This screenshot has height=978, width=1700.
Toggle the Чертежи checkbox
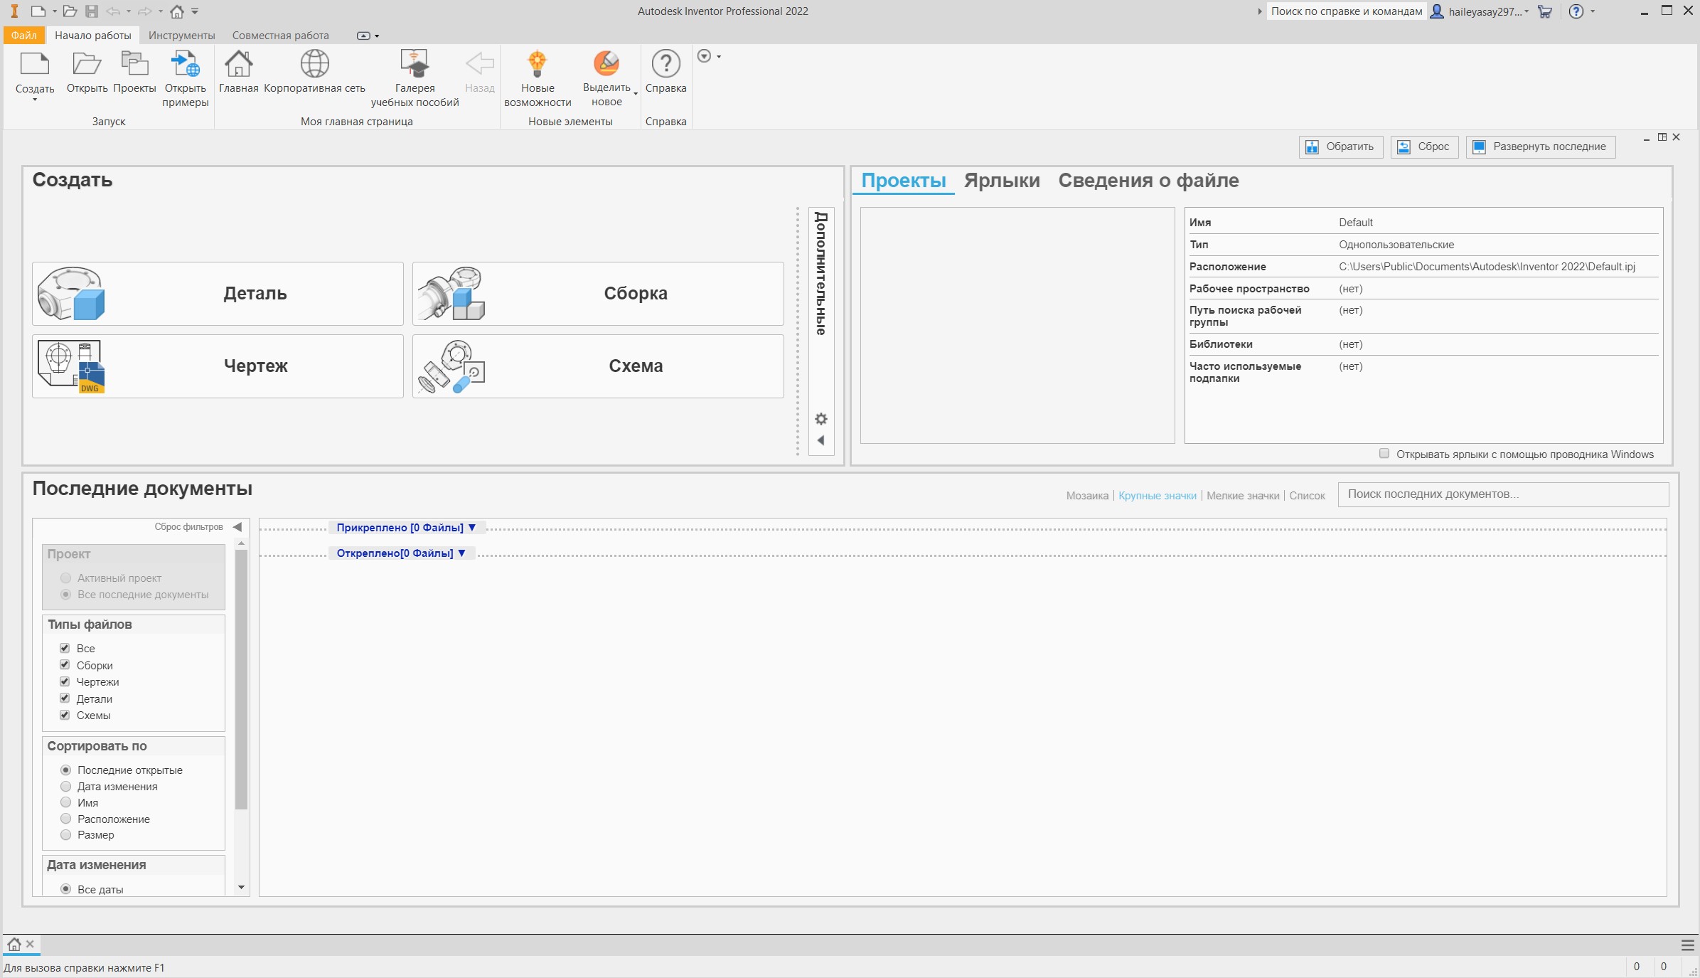pos(65,681)
